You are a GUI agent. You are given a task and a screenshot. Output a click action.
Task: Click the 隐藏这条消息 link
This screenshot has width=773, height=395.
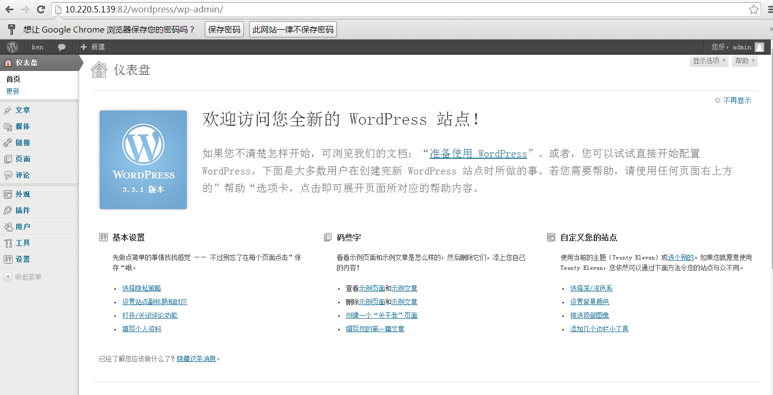click(197, 359)
